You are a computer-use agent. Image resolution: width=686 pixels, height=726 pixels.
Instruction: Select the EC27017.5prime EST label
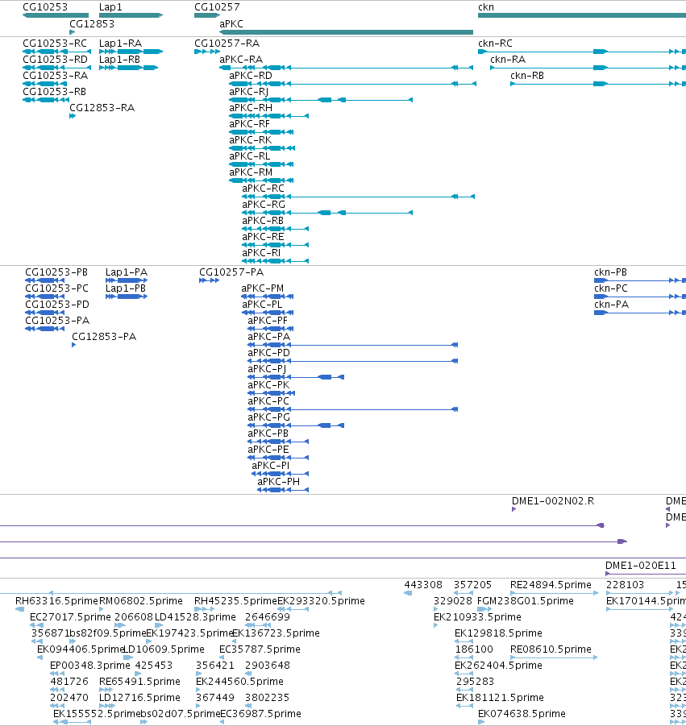click(x=70, y=617)
